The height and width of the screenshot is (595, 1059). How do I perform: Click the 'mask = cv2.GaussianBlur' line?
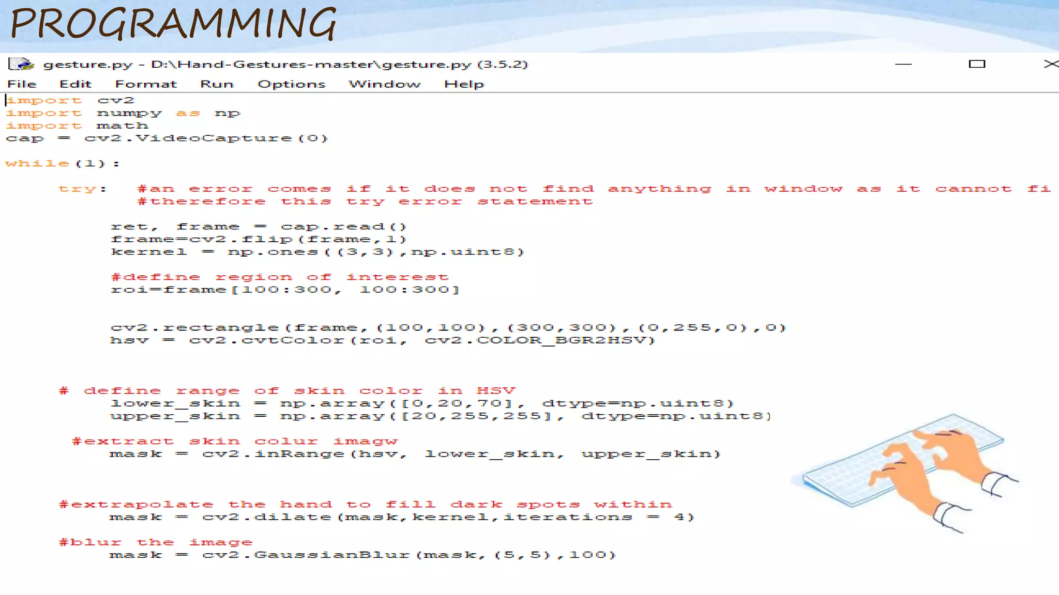click(x=363, y=555)
